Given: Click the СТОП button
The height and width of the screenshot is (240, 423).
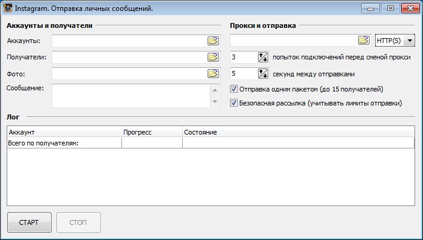Looking at the screenshot, I should tap(78, 222).
